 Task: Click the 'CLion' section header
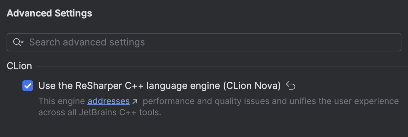(19, 66)
